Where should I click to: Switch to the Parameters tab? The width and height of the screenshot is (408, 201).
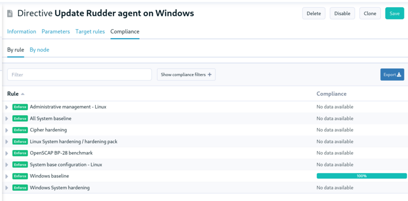point(56,32)
